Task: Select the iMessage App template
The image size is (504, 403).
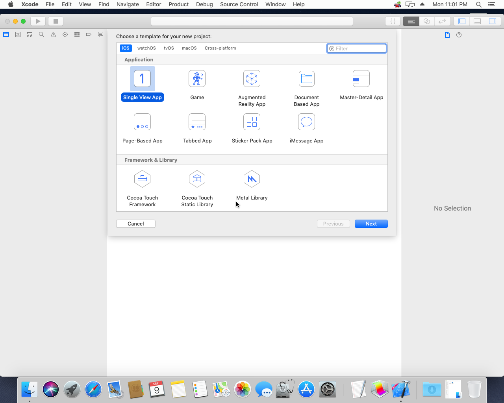Action: [x=306, y=128]
